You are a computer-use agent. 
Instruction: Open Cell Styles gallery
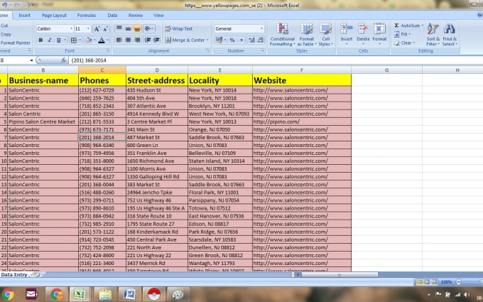tap(325, 35)
